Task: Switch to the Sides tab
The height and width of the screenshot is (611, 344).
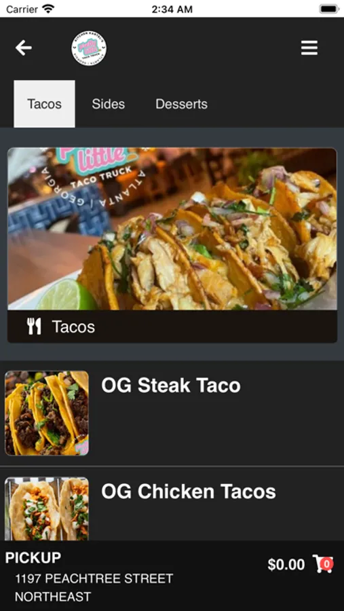Action: coord(109,104)
